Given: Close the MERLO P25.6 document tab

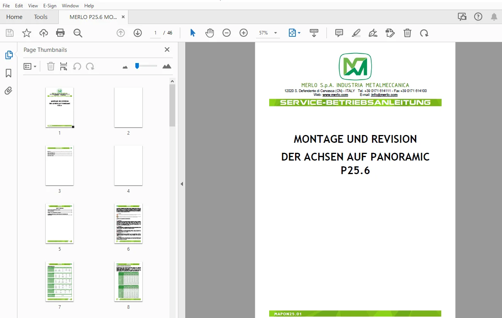Looking at the screenshot, I should 123,17.
